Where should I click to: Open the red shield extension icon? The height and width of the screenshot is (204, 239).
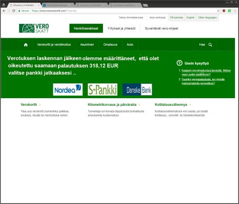pyautogui.click(x=224, y=11)
